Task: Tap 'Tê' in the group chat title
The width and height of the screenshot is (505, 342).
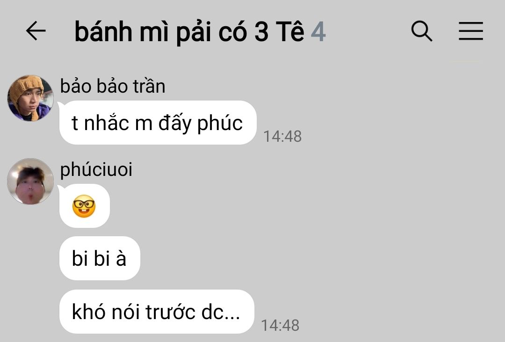Action: [290, 32]
